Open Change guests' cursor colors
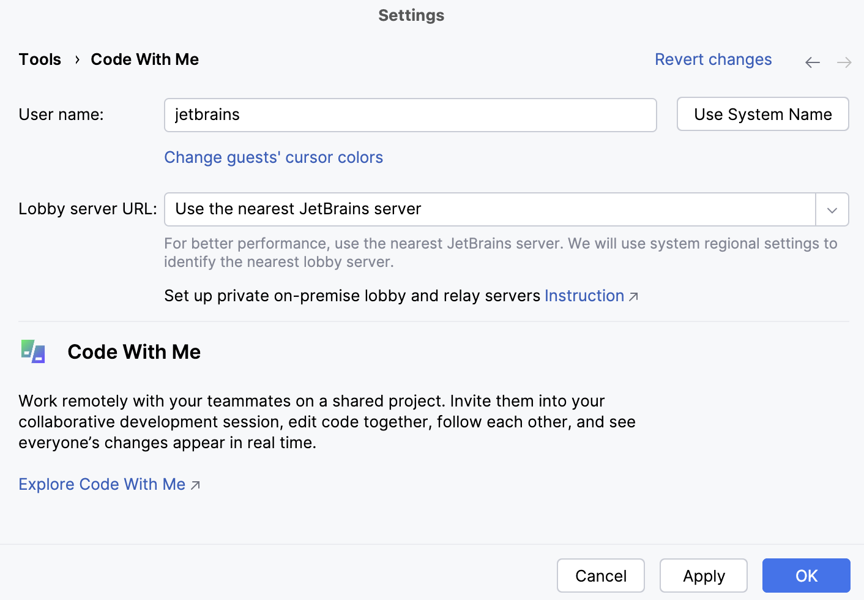The image size is (864, 600). click(274, 157)
